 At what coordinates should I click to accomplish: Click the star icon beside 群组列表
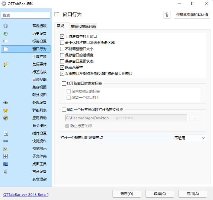(6, 110)
